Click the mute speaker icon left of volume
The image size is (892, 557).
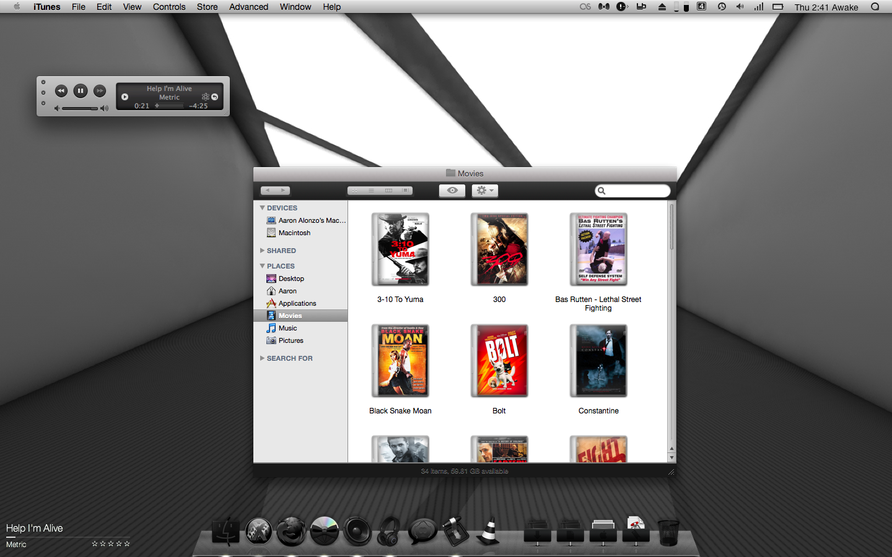[57, 108]
